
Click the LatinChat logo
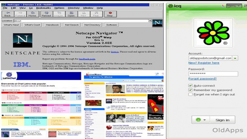click(9, 76)
